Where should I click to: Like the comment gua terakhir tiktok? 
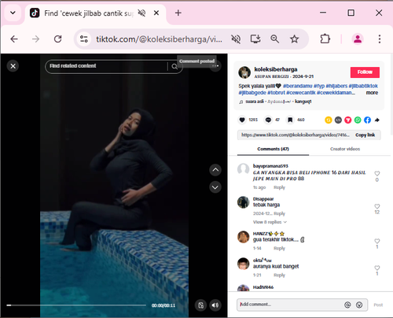[x=377, y=241]
